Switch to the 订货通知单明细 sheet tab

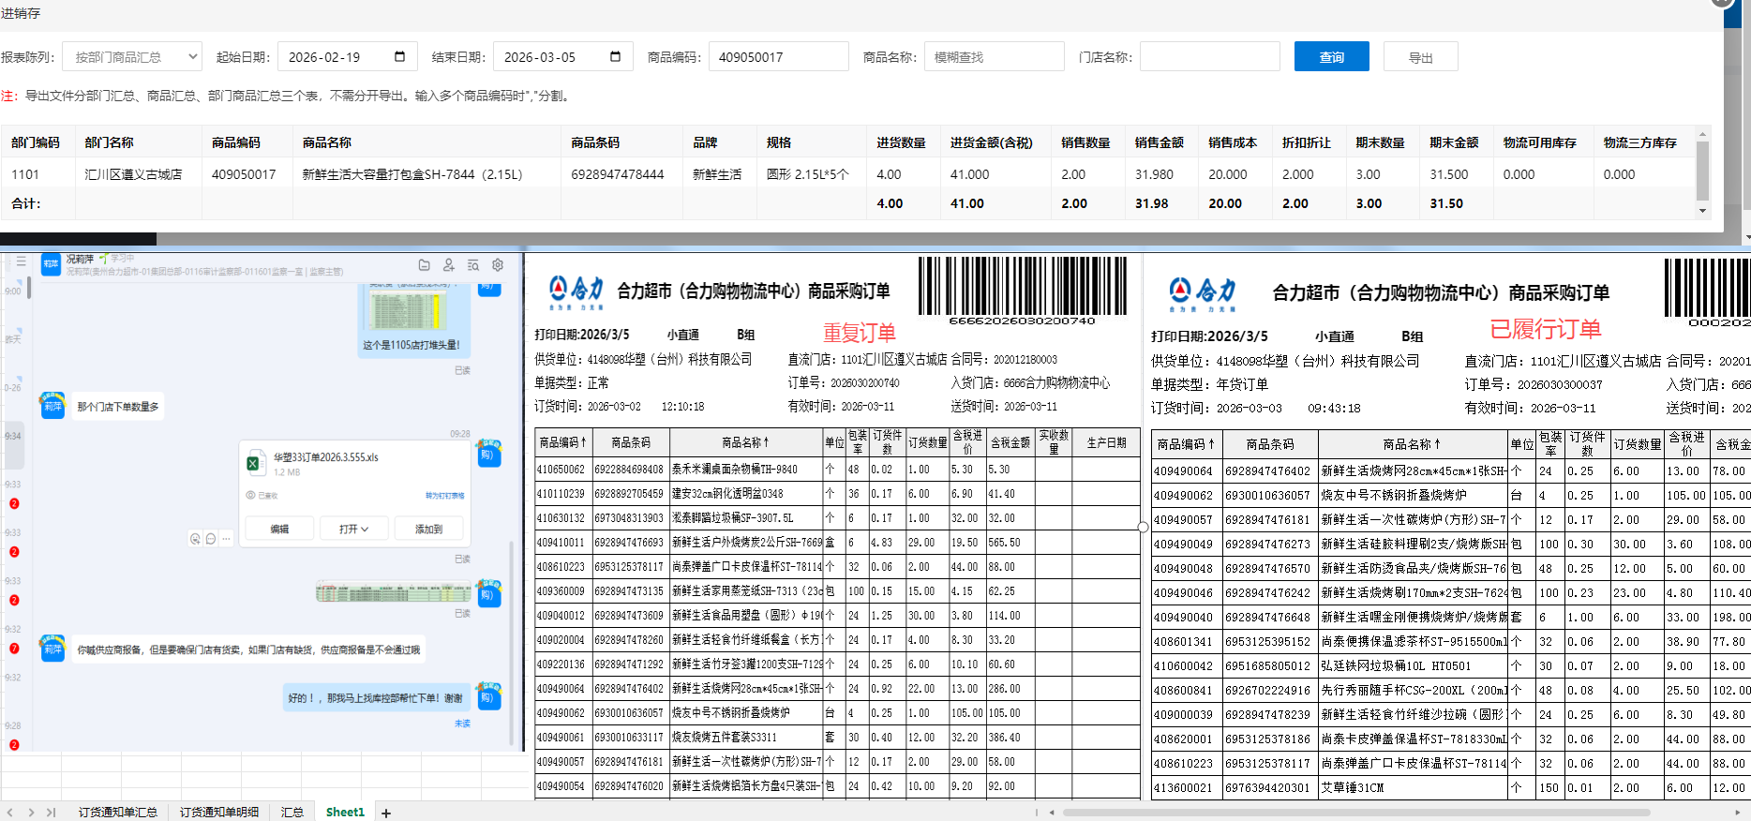(219, 813)
